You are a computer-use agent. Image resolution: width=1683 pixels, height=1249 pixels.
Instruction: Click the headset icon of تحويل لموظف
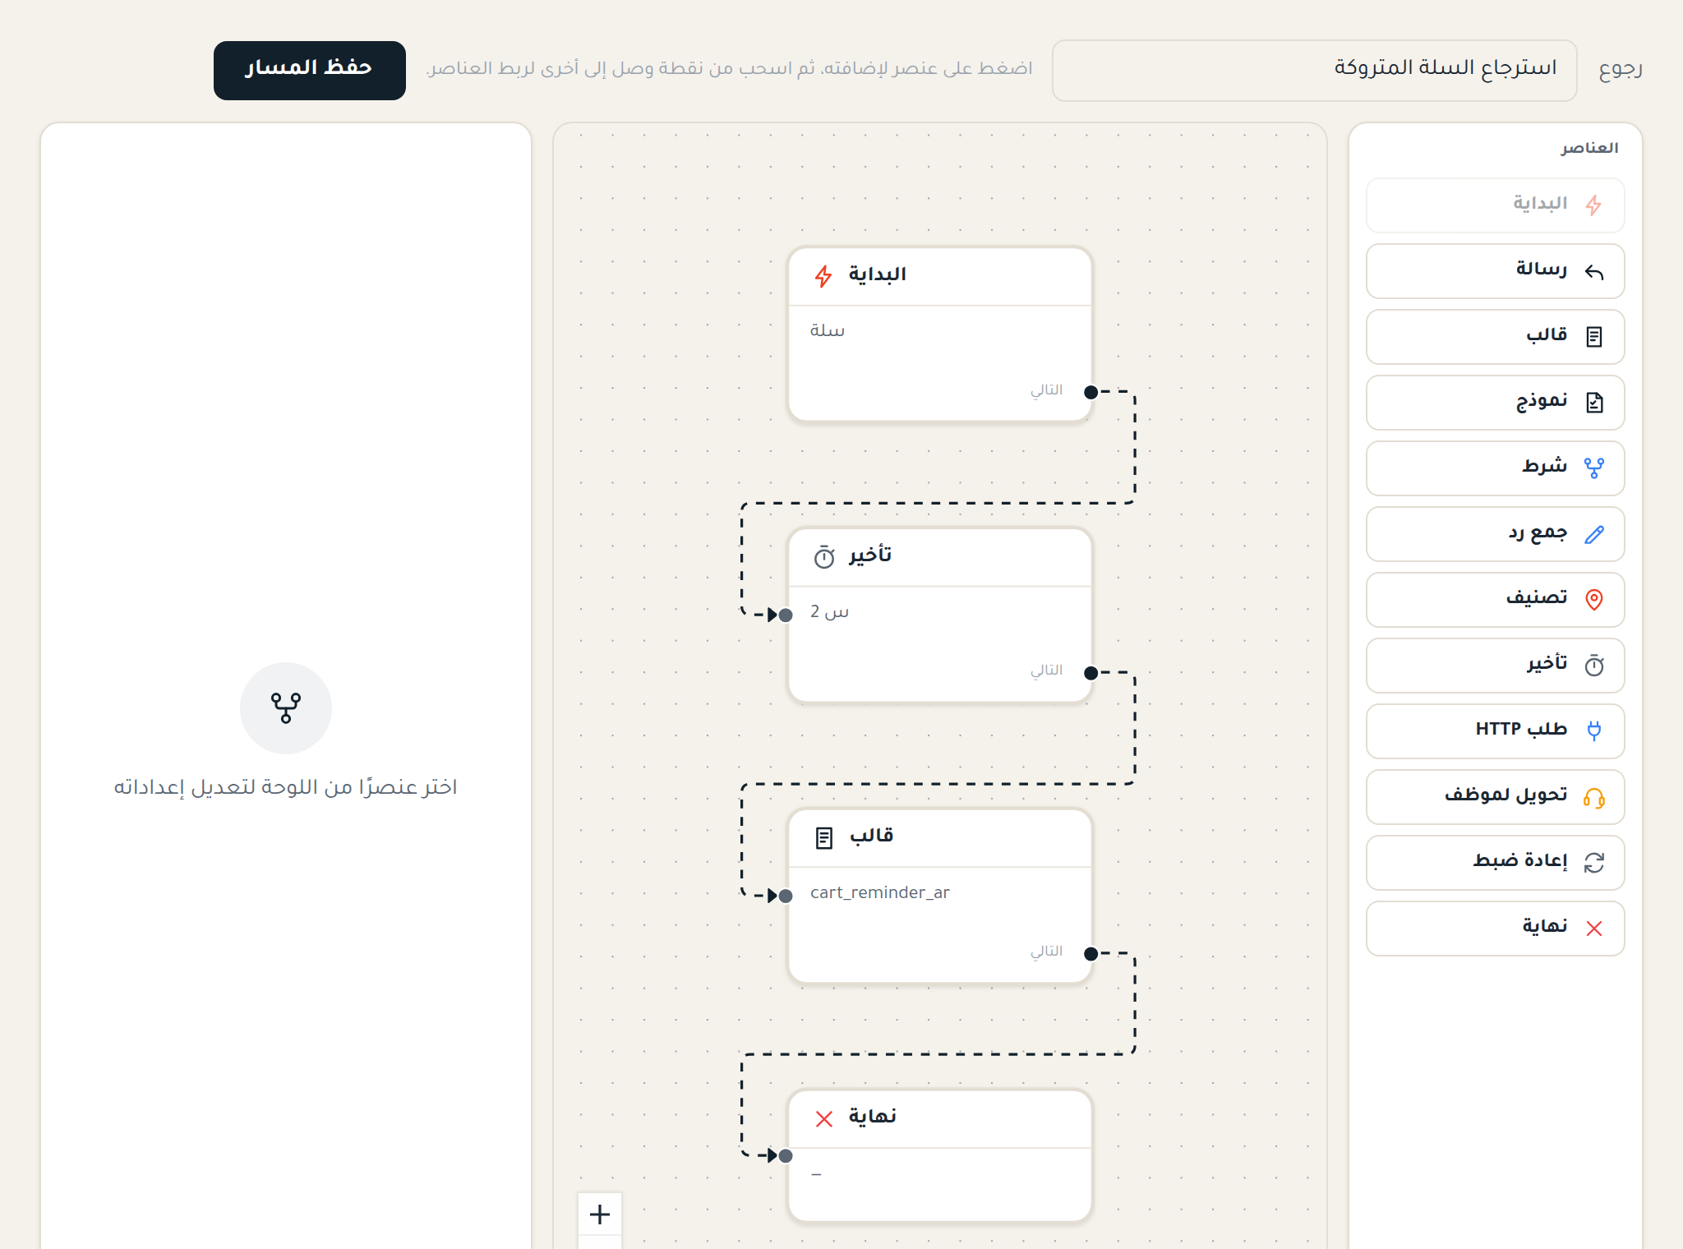pos(1594,798)
